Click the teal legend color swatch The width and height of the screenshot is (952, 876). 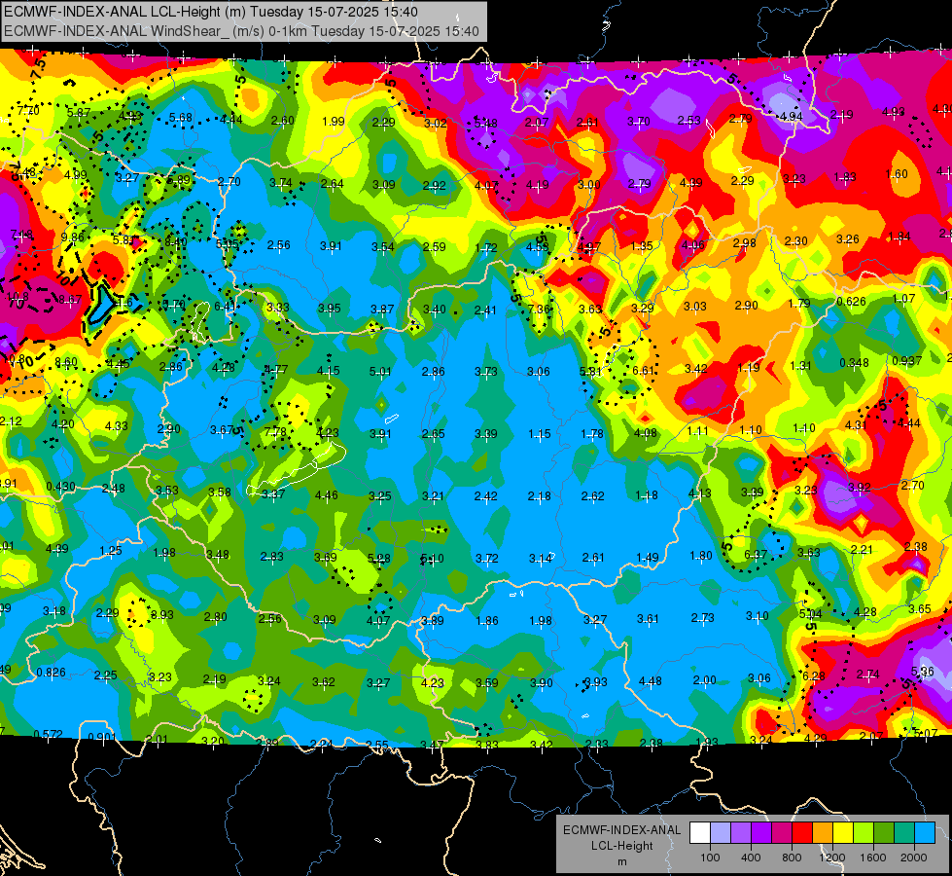904,833
